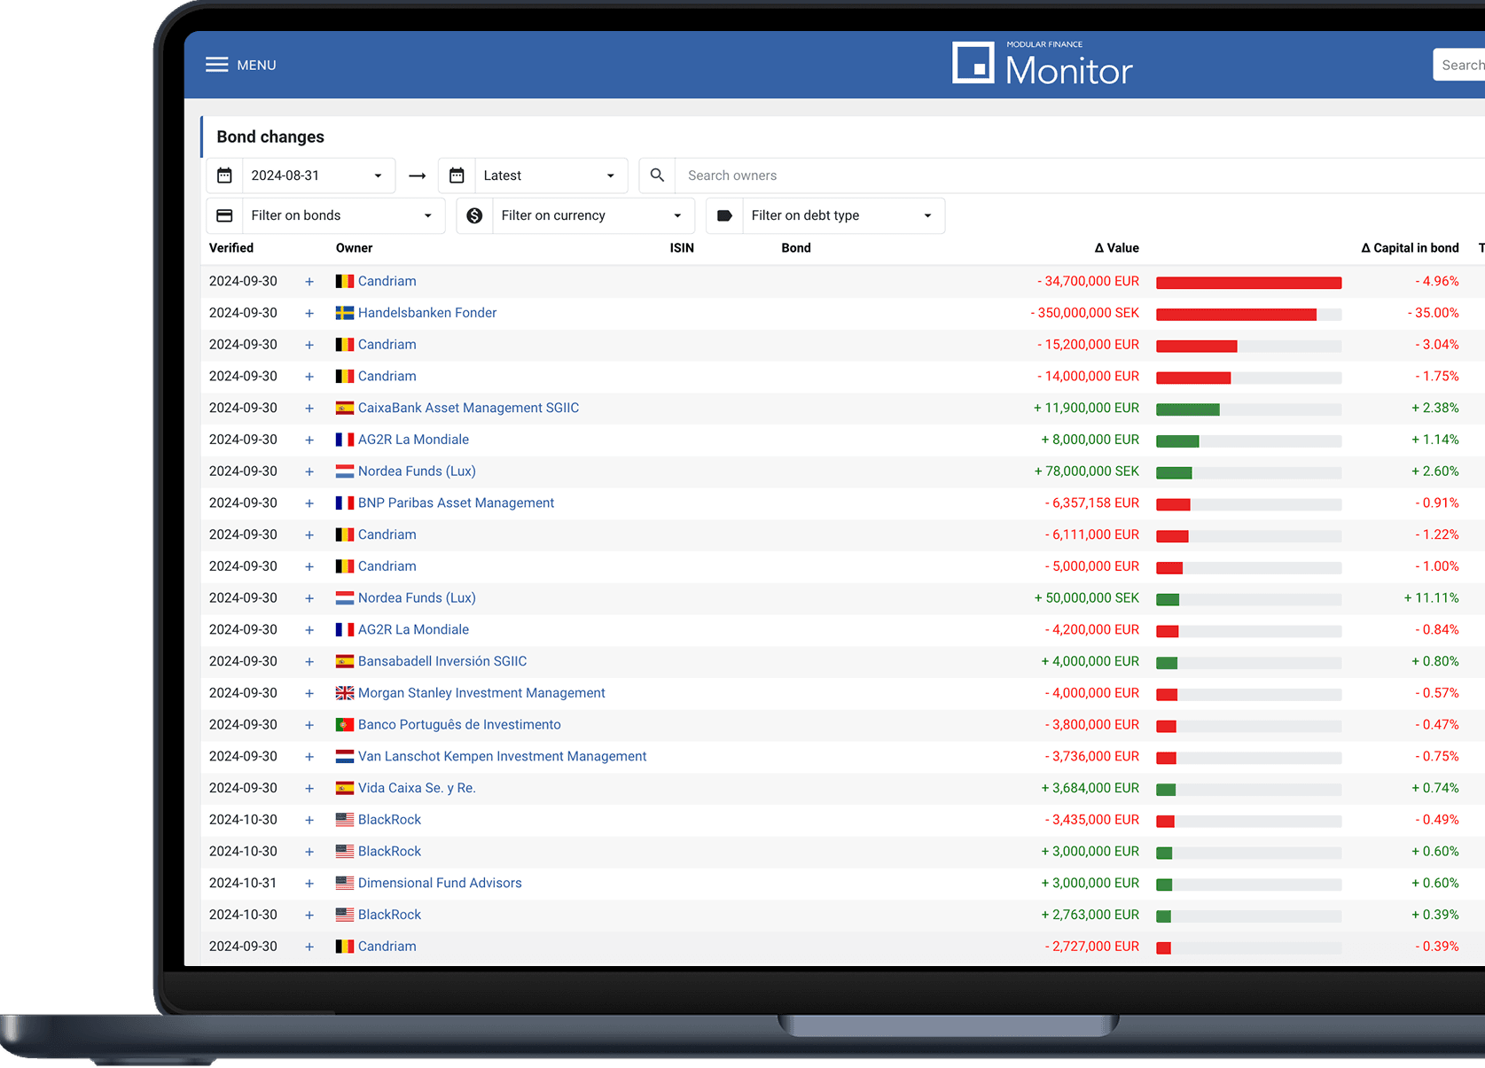Click the value + 3,684,000 EUR

(1090, 788)
